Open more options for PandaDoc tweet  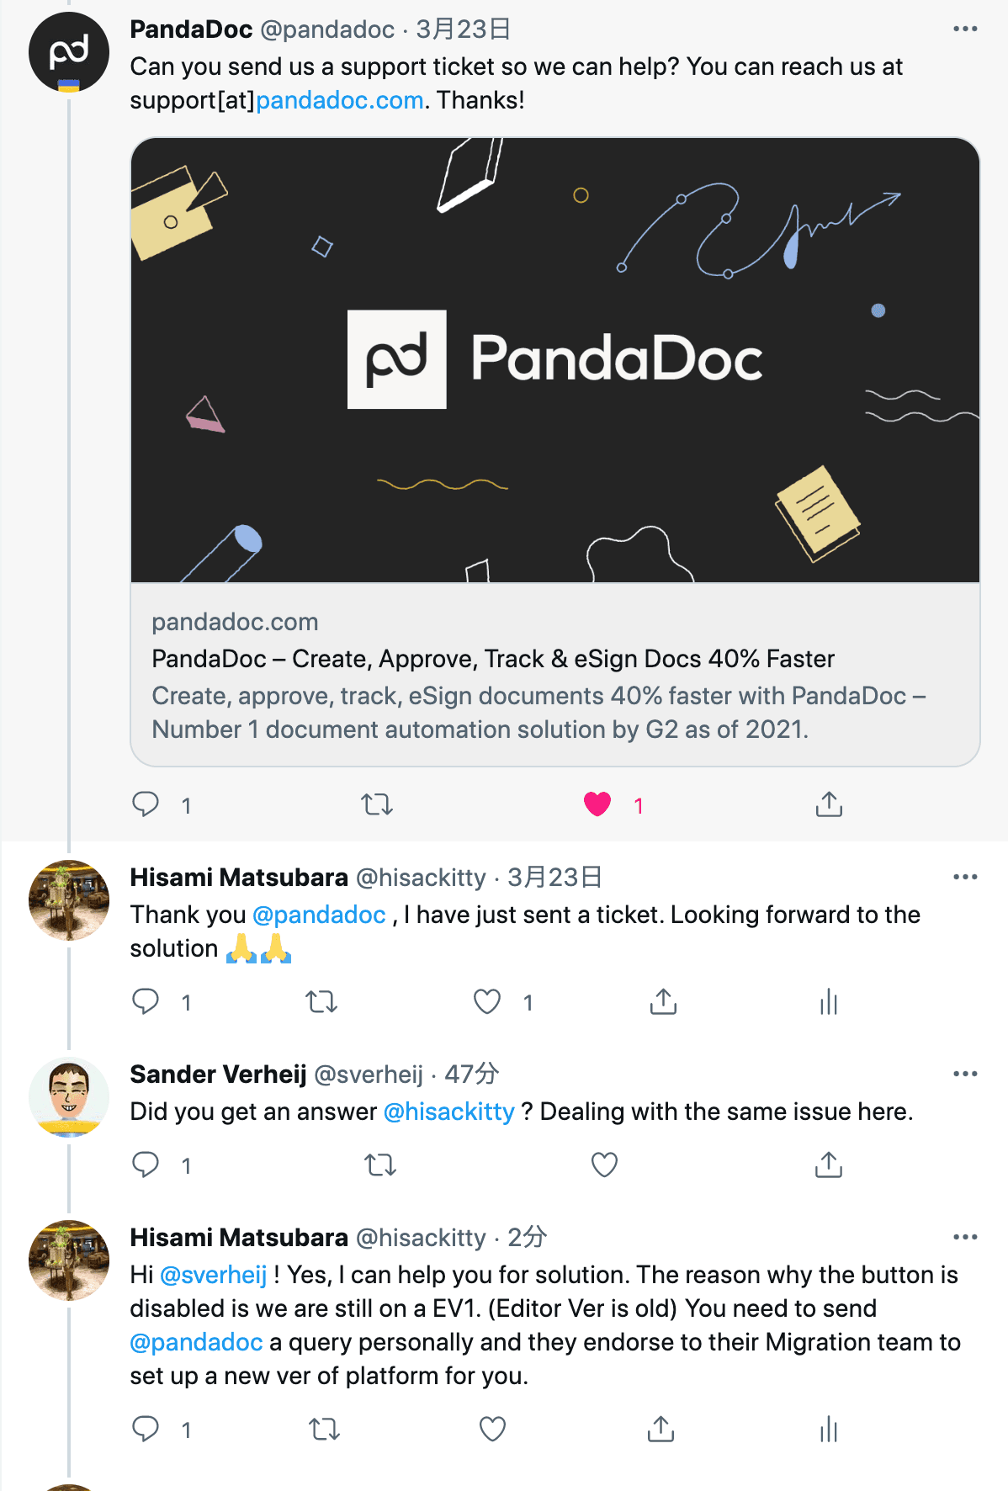[x=965, y=29]
